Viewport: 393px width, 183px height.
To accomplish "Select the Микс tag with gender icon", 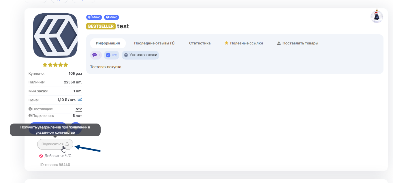I will click(94, 17).
